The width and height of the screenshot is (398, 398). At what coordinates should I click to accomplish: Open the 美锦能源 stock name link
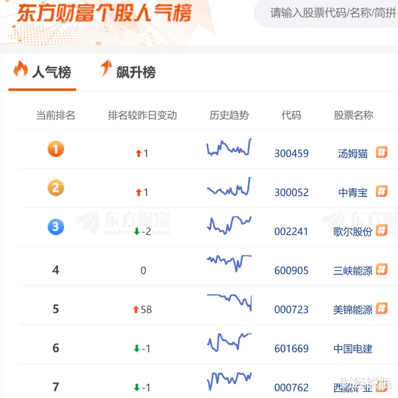pos(353,310)
